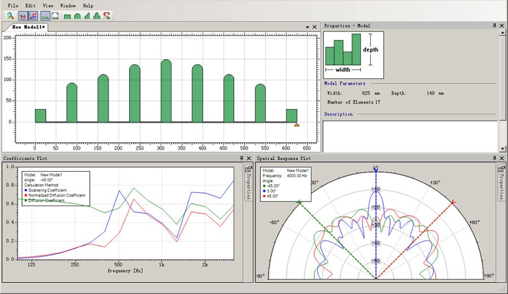508x294 pixels.
Task: Pin the Properties - Model panel
Action: point(494,26)
